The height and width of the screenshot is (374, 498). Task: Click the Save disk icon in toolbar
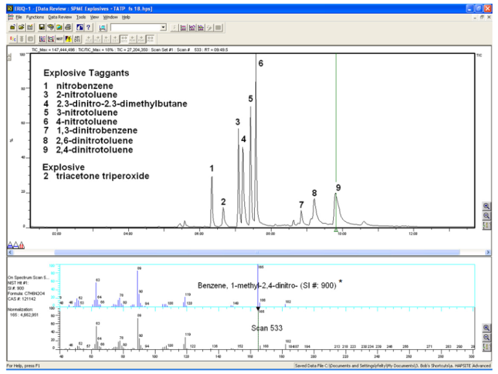point(41,28)
